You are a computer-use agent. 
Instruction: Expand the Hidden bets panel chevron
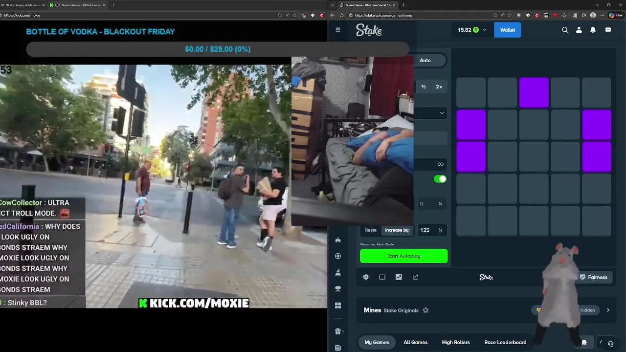[608, 310]
